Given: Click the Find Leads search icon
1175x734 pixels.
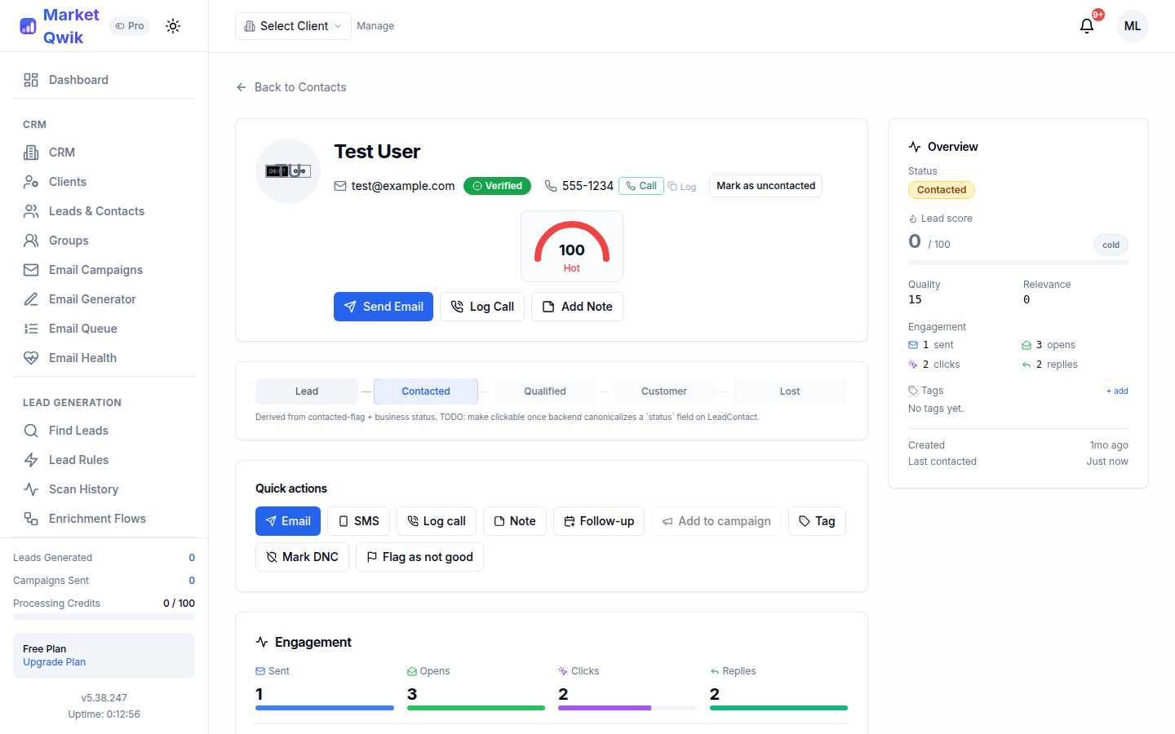Looking at the screenshot, I should (x=31, y=431).
